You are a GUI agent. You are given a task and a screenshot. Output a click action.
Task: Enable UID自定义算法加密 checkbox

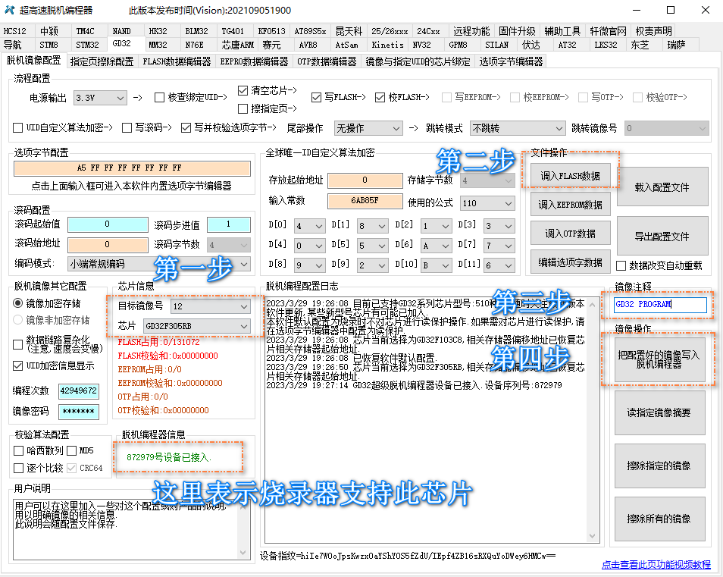click(18, 128)
